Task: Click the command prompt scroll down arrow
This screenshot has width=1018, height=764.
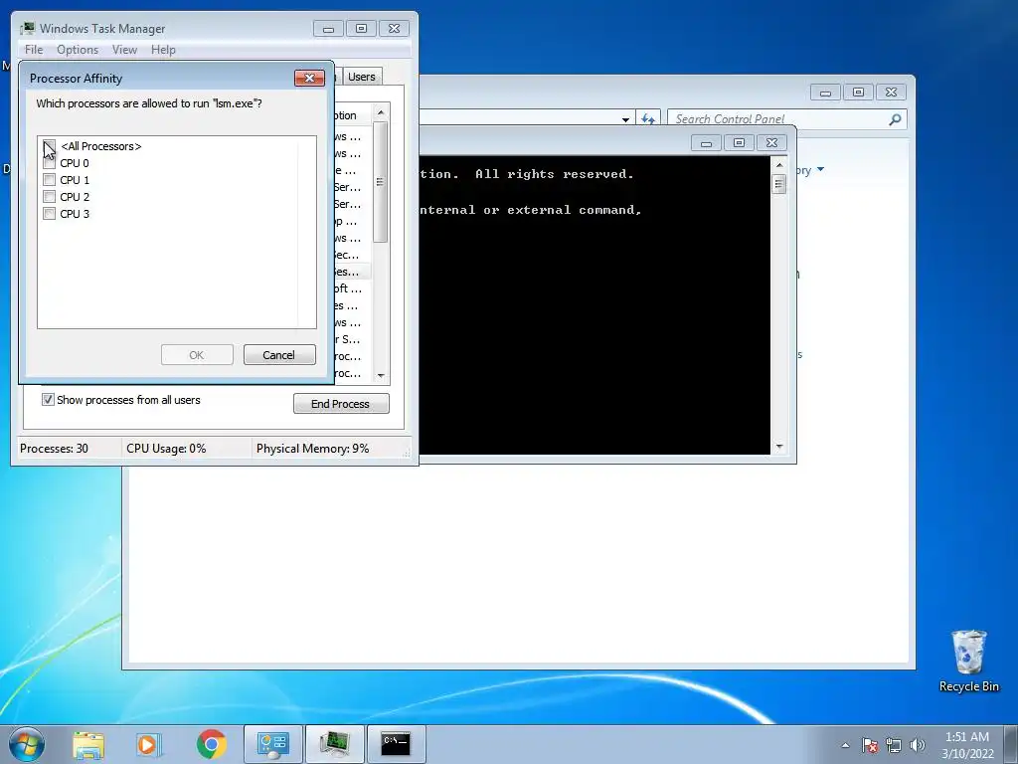Action: point(779,447)
